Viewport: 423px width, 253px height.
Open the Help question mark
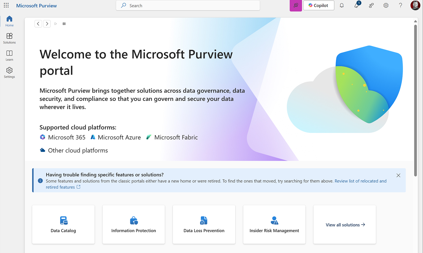tap(400, 5)
